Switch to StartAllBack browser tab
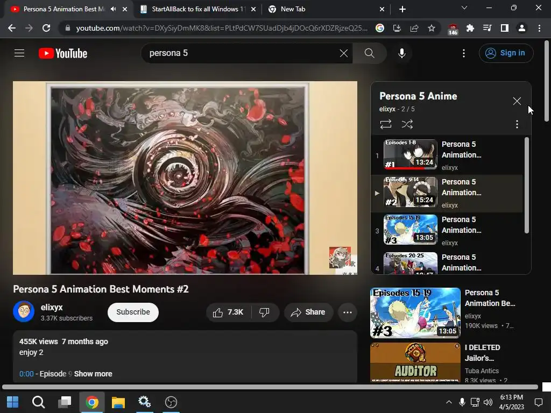 (198, 9)
